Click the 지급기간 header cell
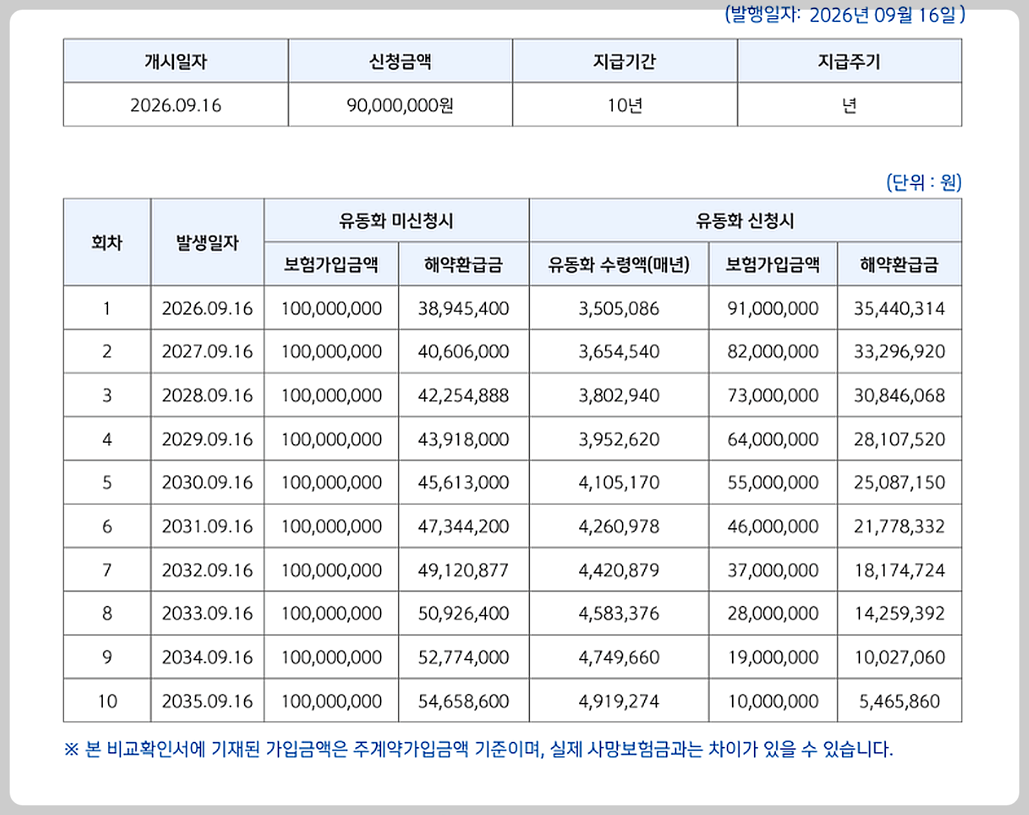The height and width of the screenshot is (815, 1029). (625, 61)
